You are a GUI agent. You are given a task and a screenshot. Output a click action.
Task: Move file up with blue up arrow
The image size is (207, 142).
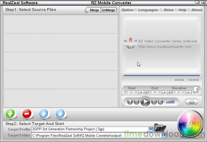[x=44, y=114]
